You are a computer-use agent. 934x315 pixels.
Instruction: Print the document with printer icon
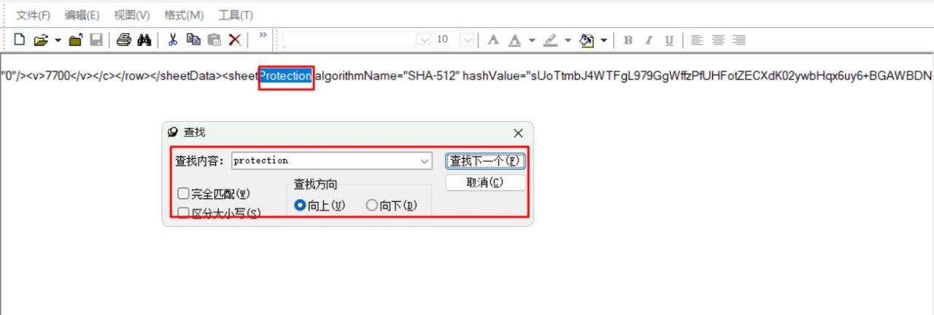124,40
